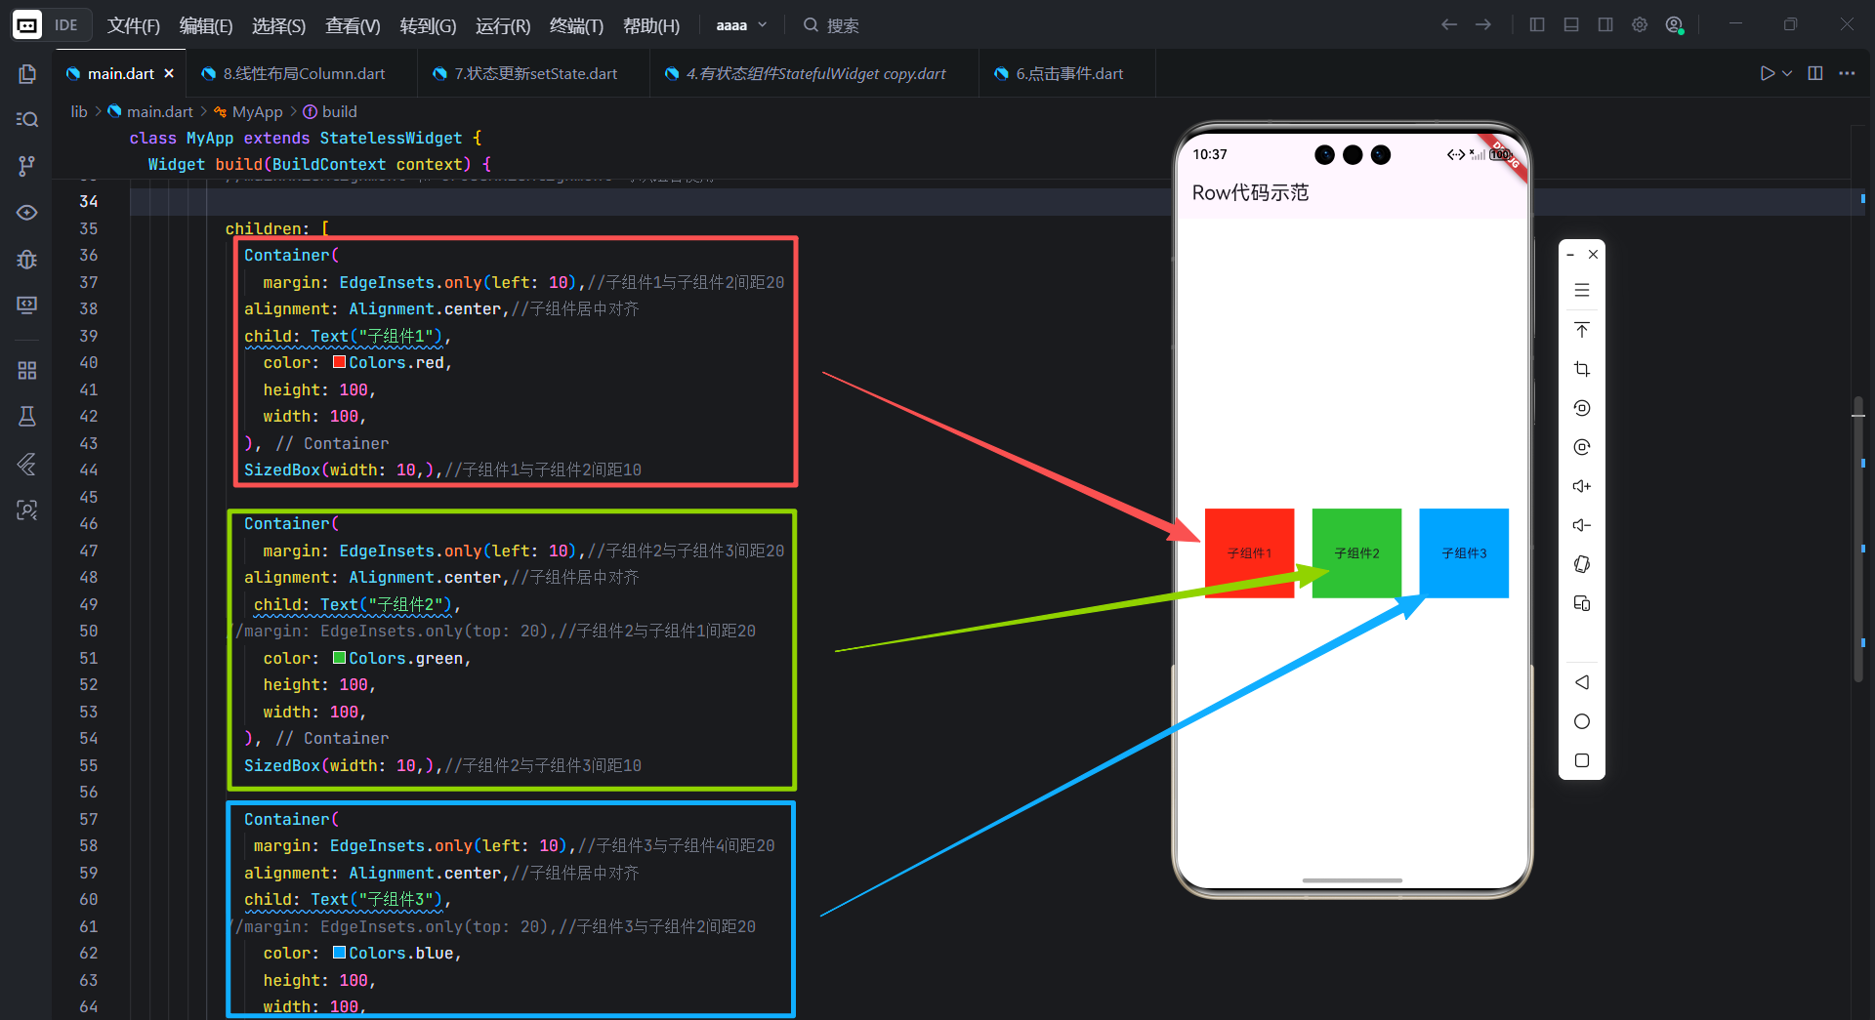The width and height of the screenshot is (1875, 1020).
Task: Open the eye preview icon in sidebar
Action: click(27, 212)
